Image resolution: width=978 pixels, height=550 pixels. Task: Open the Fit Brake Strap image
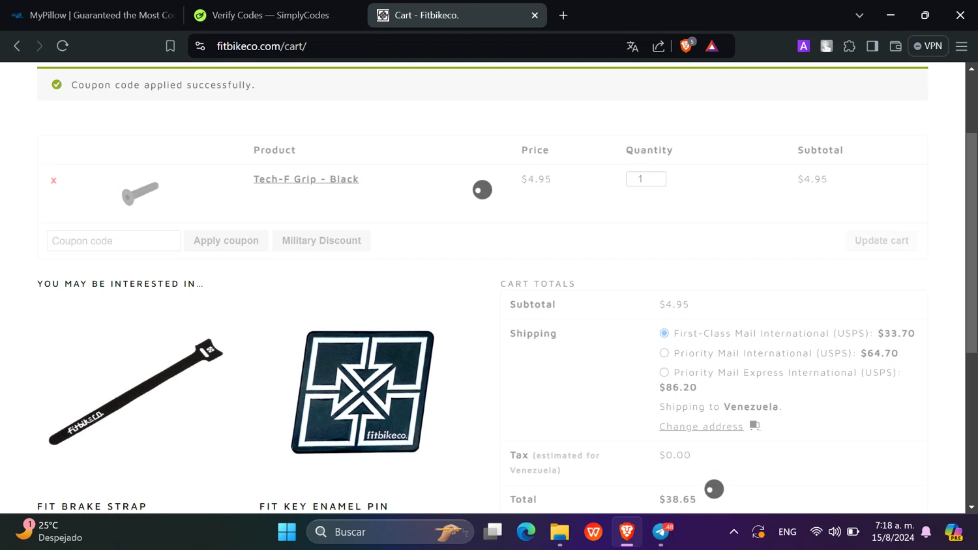(x=136, y=392)
